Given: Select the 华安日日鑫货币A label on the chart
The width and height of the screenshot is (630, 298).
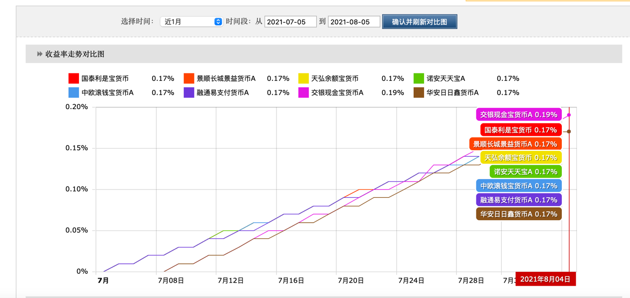Looking at the screenshot, I should point(518,214).
